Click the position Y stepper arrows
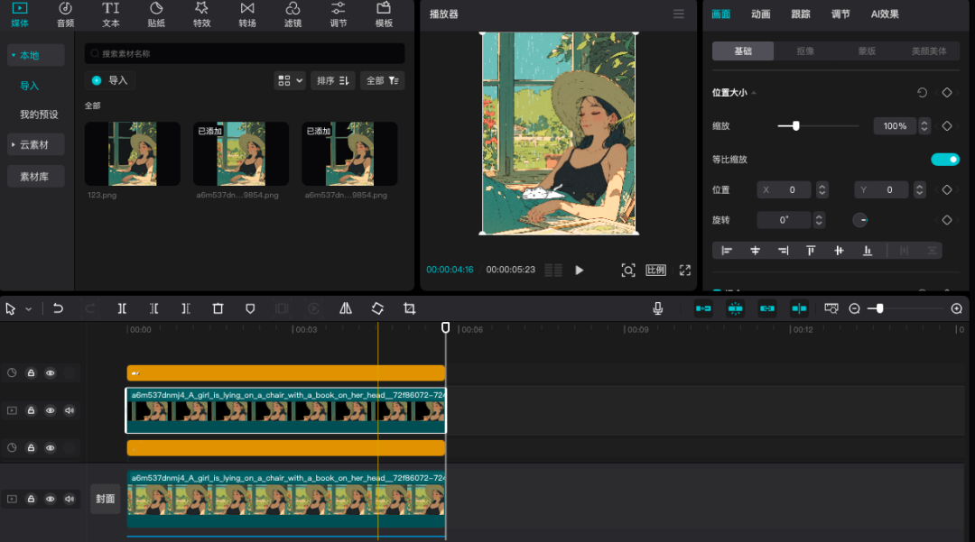 coord(919,190)
